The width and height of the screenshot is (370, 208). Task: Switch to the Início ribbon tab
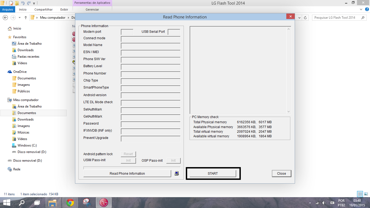coord(23,9)
